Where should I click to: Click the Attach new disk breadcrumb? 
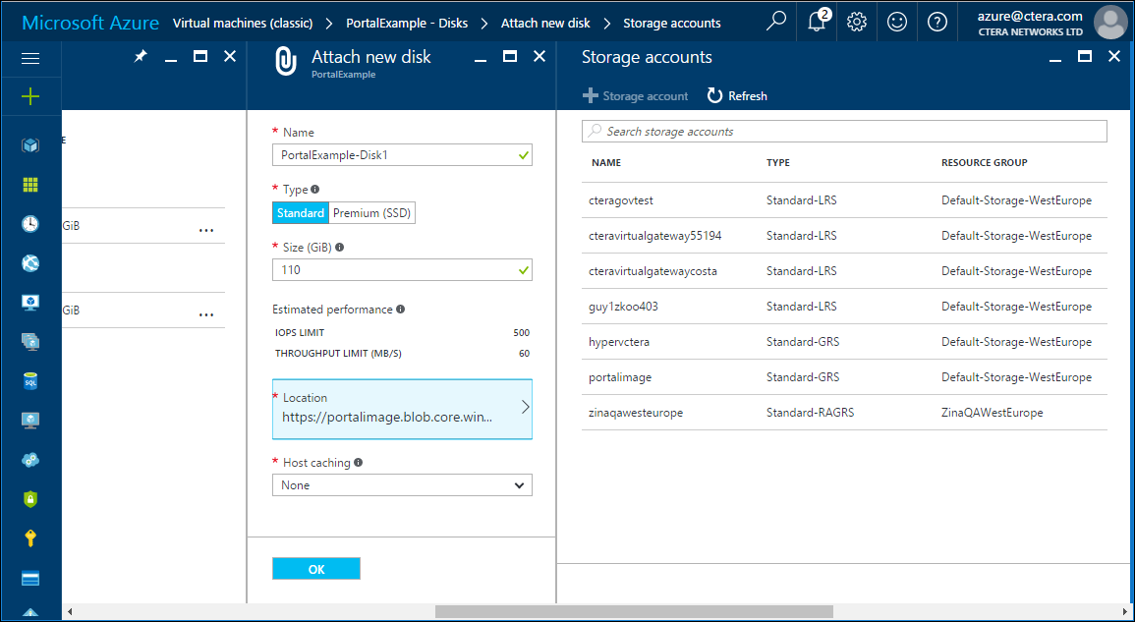pyautogui.click(x=545, y=24)
